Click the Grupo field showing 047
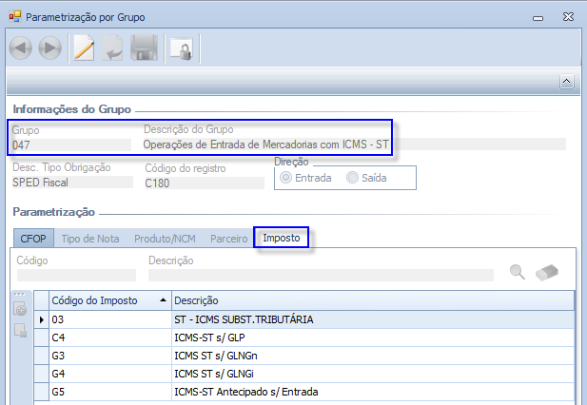The height and width of the screenshot is (405, 587). [x=71, y=145]
